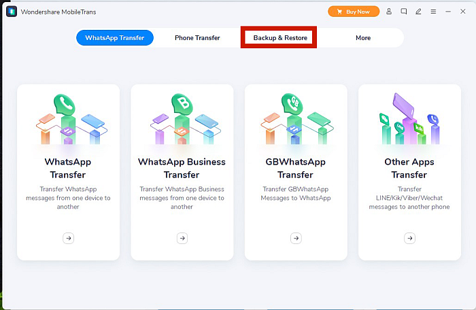The image size is (476, 310).
Task: Click the Other Apps Transfer title
Action: point(409,168)
